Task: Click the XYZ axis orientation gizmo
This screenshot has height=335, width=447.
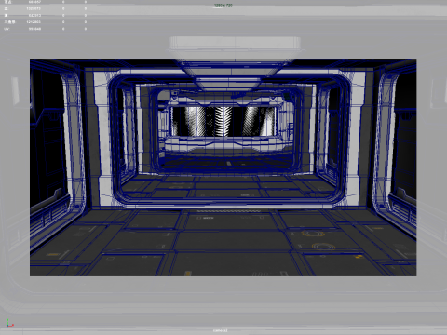Action: point(9,323)
